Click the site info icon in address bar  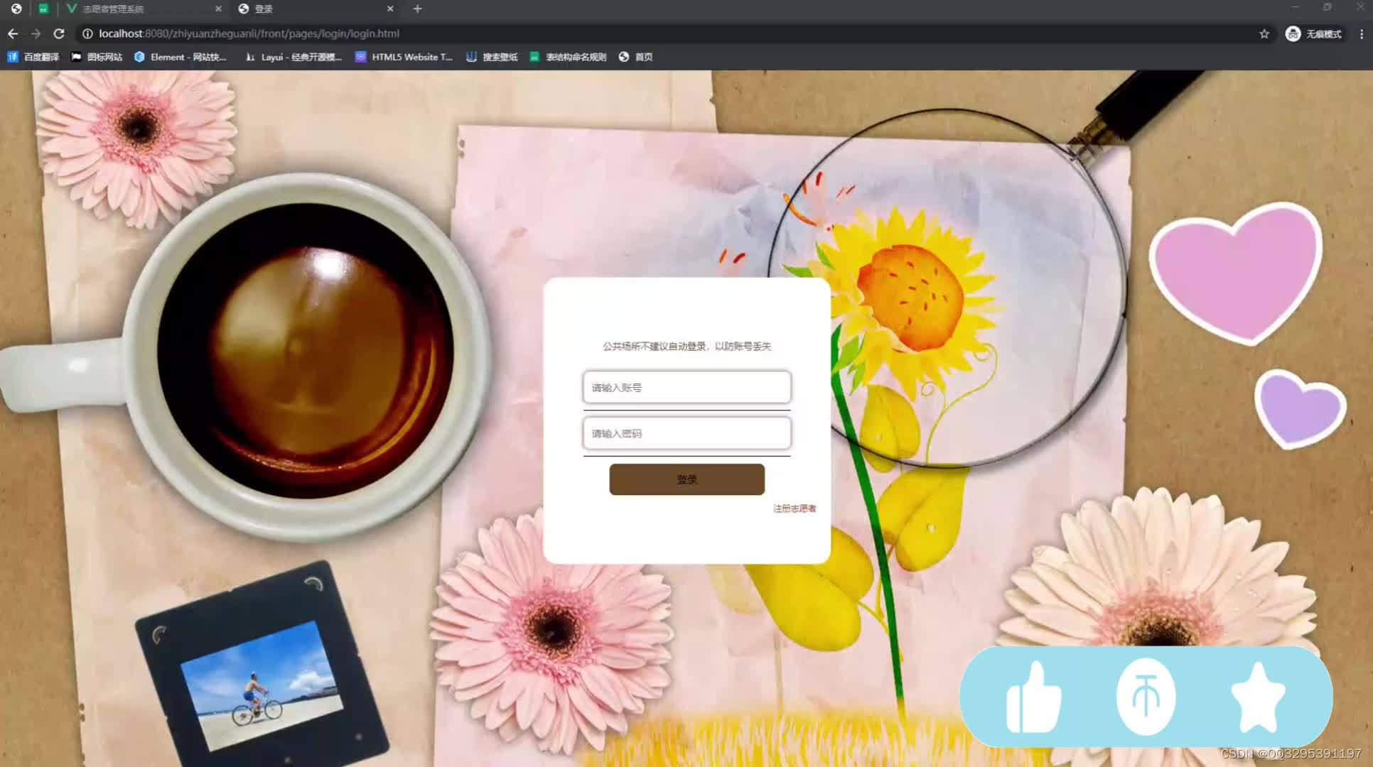(87, 33)
